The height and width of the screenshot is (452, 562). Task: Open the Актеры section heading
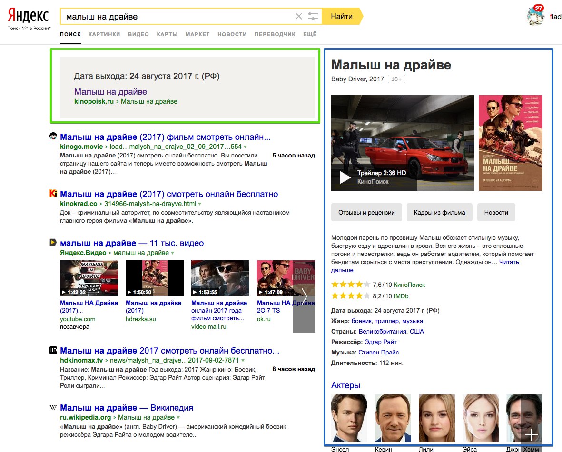click(x=345, y=385)
